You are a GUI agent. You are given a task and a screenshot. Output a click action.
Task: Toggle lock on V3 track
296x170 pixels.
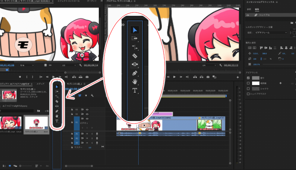pyautogui.click(x=72, y=110)
